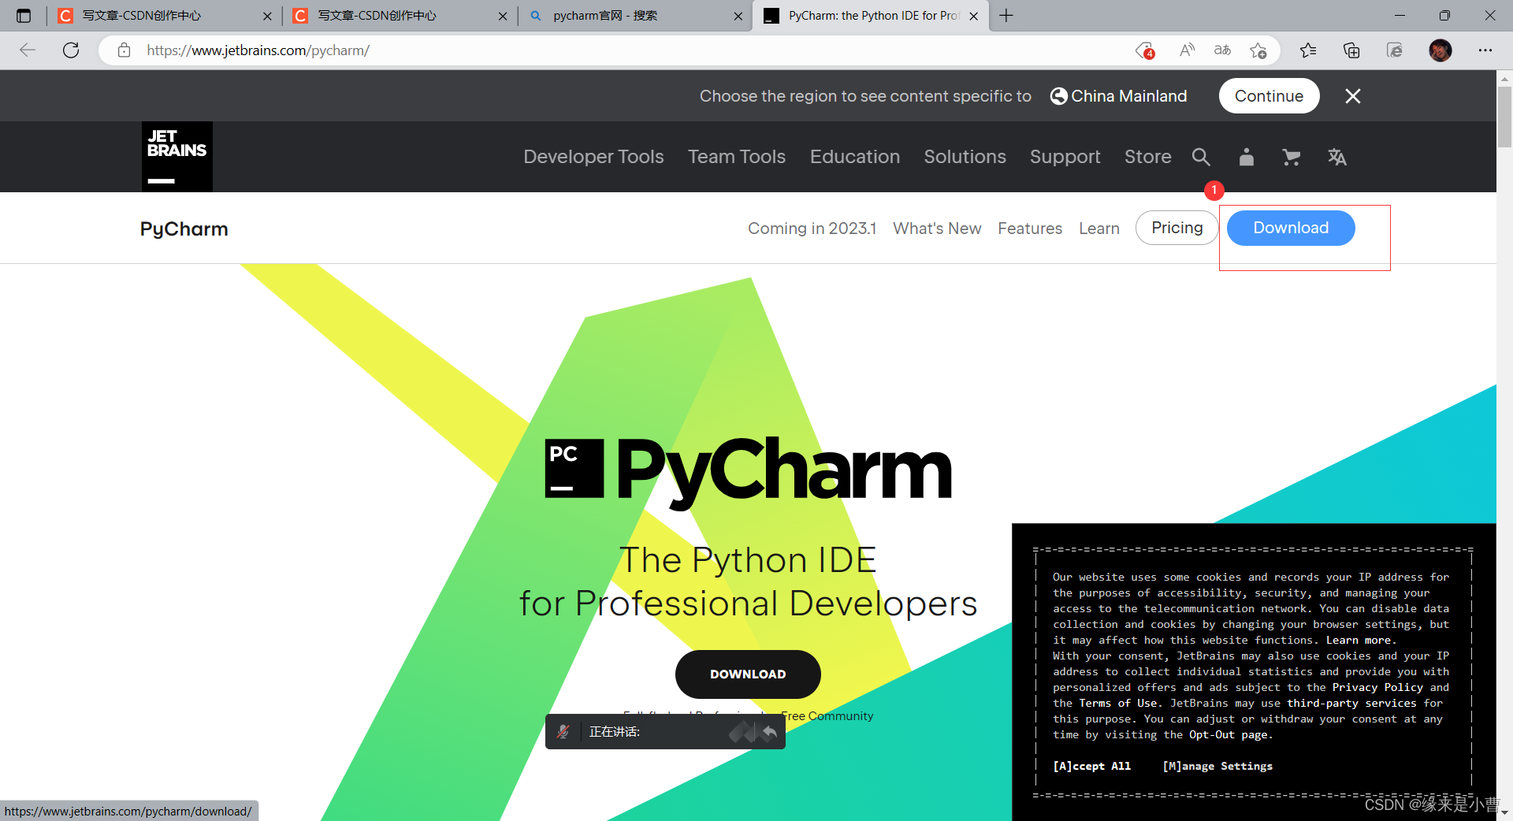Screen dimensions: 1513x821
Task: Click the JetBrains account person icon
Action: click(1246, 157)
